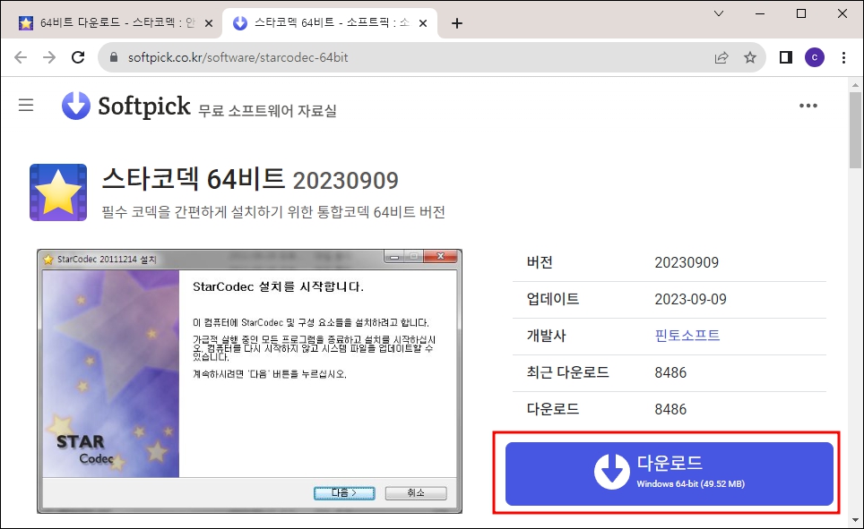
Task: Close the first 64비트 다운로드 tab
Action: [209, 23]
